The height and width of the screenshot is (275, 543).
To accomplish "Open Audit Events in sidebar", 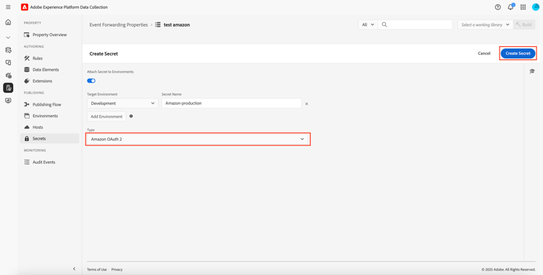I will point(49,162).
